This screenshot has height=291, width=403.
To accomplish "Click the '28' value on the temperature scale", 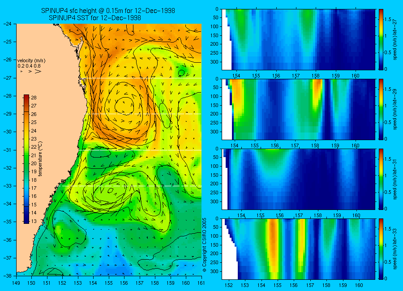I will click(x=34, y=98).
